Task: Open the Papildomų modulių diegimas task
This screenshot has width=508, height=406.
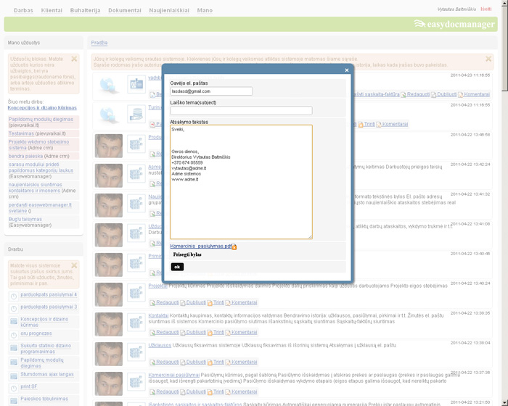Action: pos(41,120)
